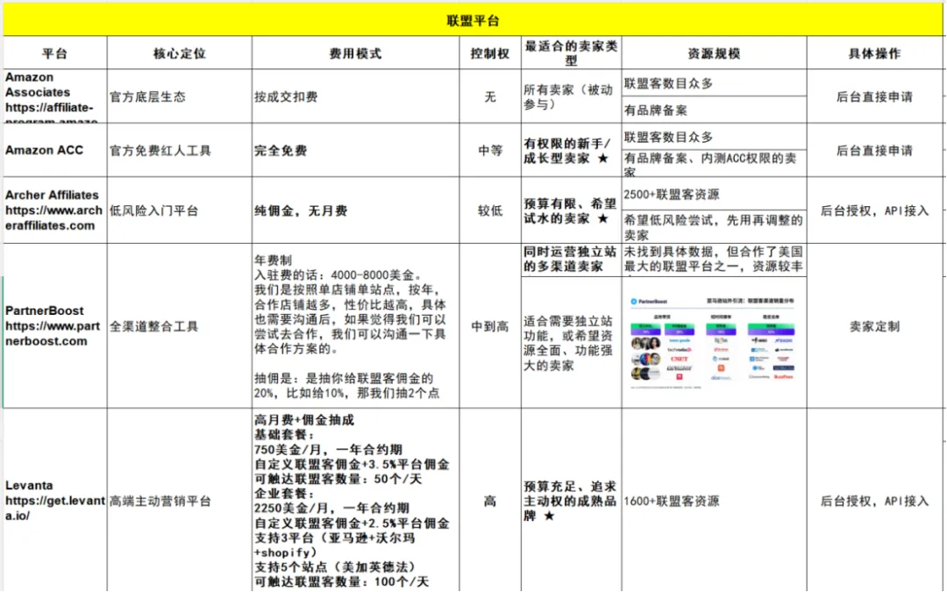
Task: Click the techmedia logo in the brand column
Action: 678,350
